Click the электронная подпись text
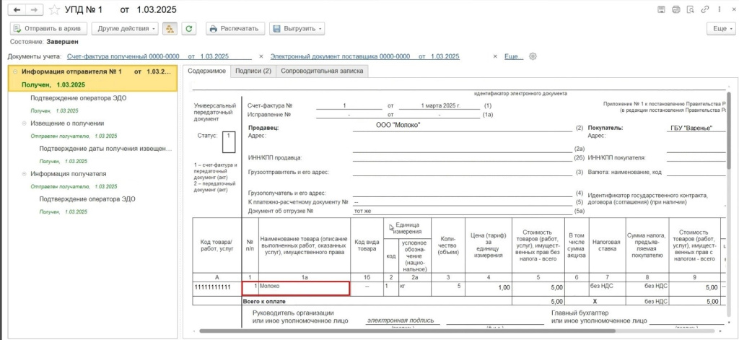Screen dimensions: 739x340 click(400, 321)
